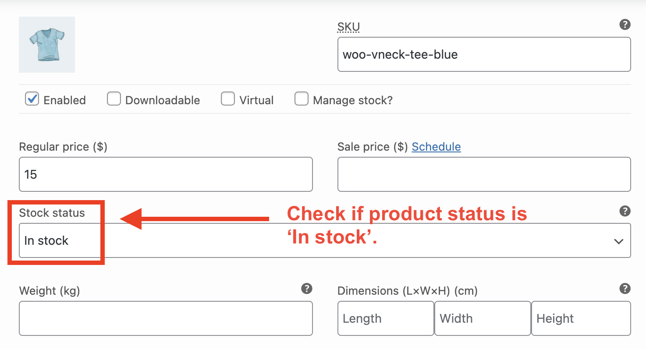Check the Manage stock? option
The width and height of the screenshot is (646, 349).
(302, 99)
